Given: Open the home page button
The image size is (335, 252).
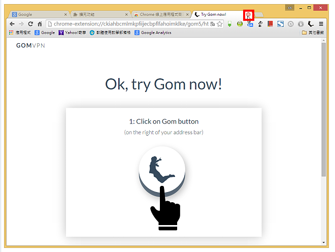Looking at the screenshot, I should click(40, 24).
